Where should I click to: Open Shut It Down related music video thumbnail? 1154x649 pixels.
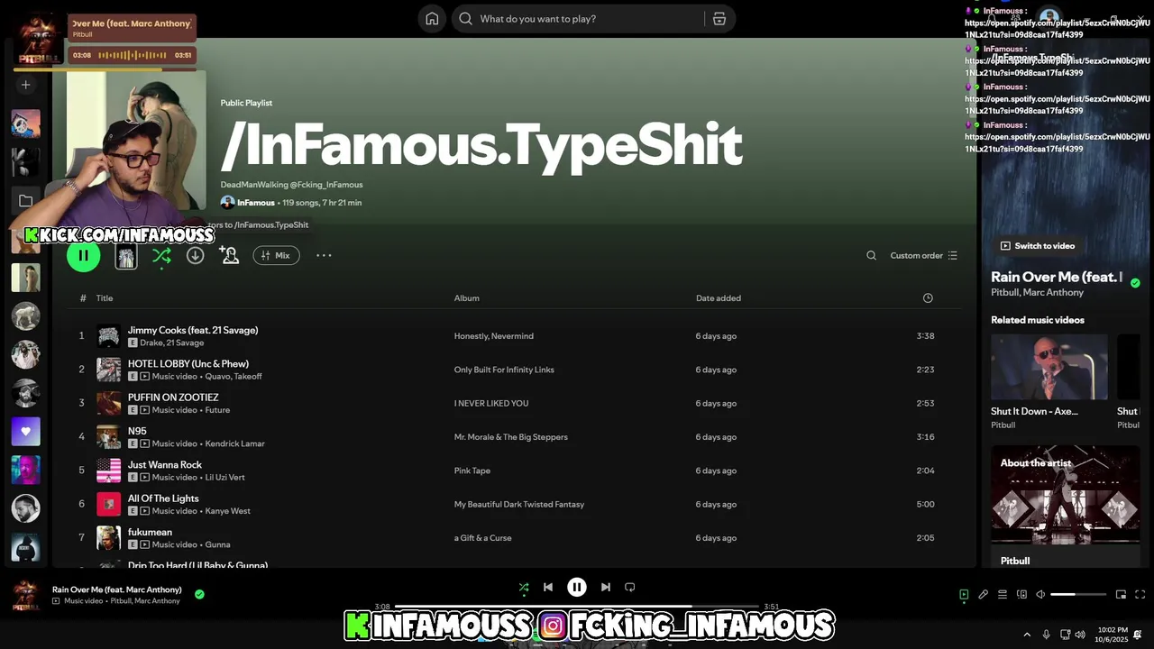(1049, 367)
